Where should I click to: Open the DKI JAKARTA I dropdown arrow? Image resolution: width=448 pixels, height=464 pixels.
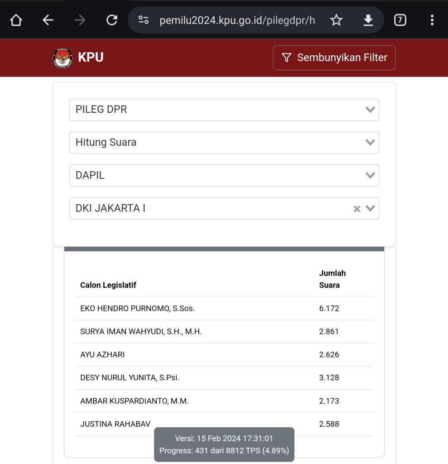point(371,208)
